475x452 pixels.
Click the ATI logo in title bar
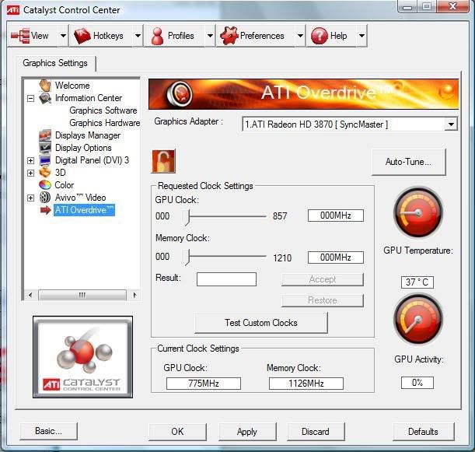click(12, 9)
